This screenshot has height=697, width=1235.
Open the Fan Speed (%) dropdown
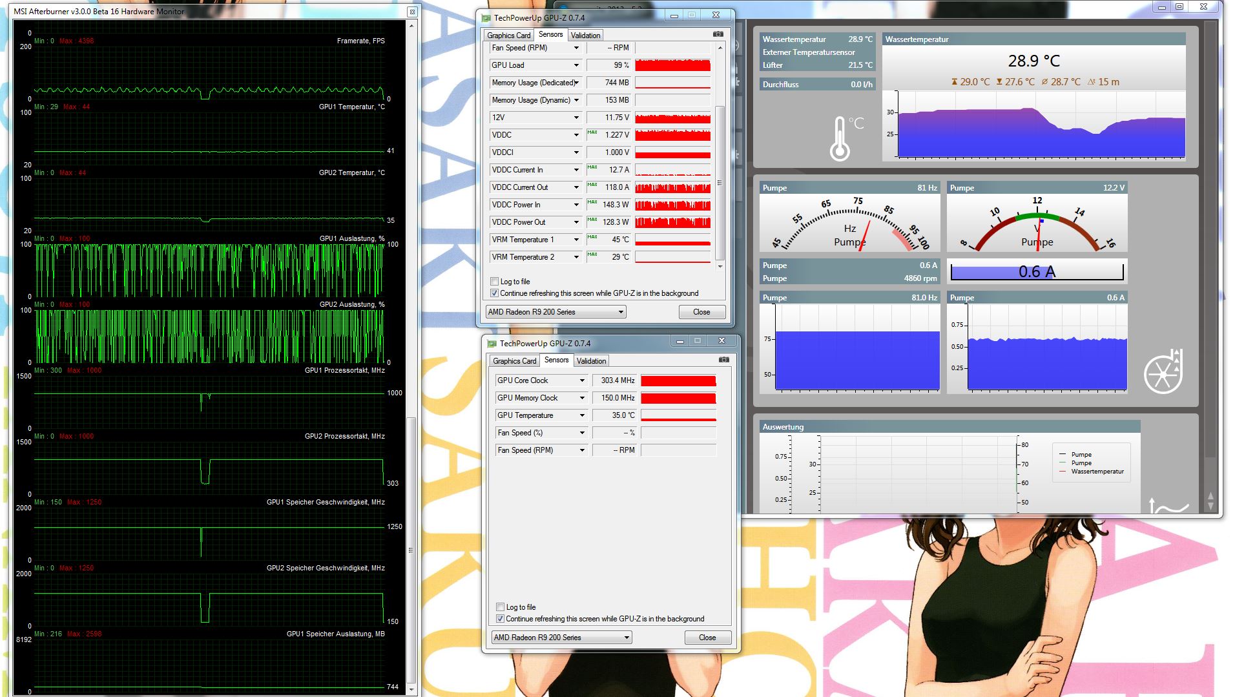(x=582, y=433)
